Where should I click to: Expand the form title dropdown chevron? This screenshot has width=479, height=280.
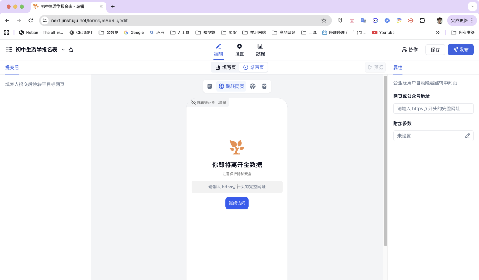click(63, 50)
